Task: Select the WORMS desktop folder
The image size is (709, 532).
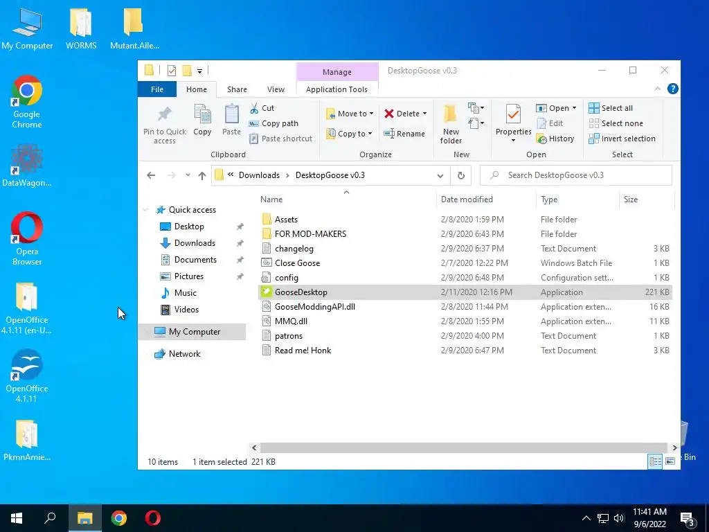Action: click(81, 28)
